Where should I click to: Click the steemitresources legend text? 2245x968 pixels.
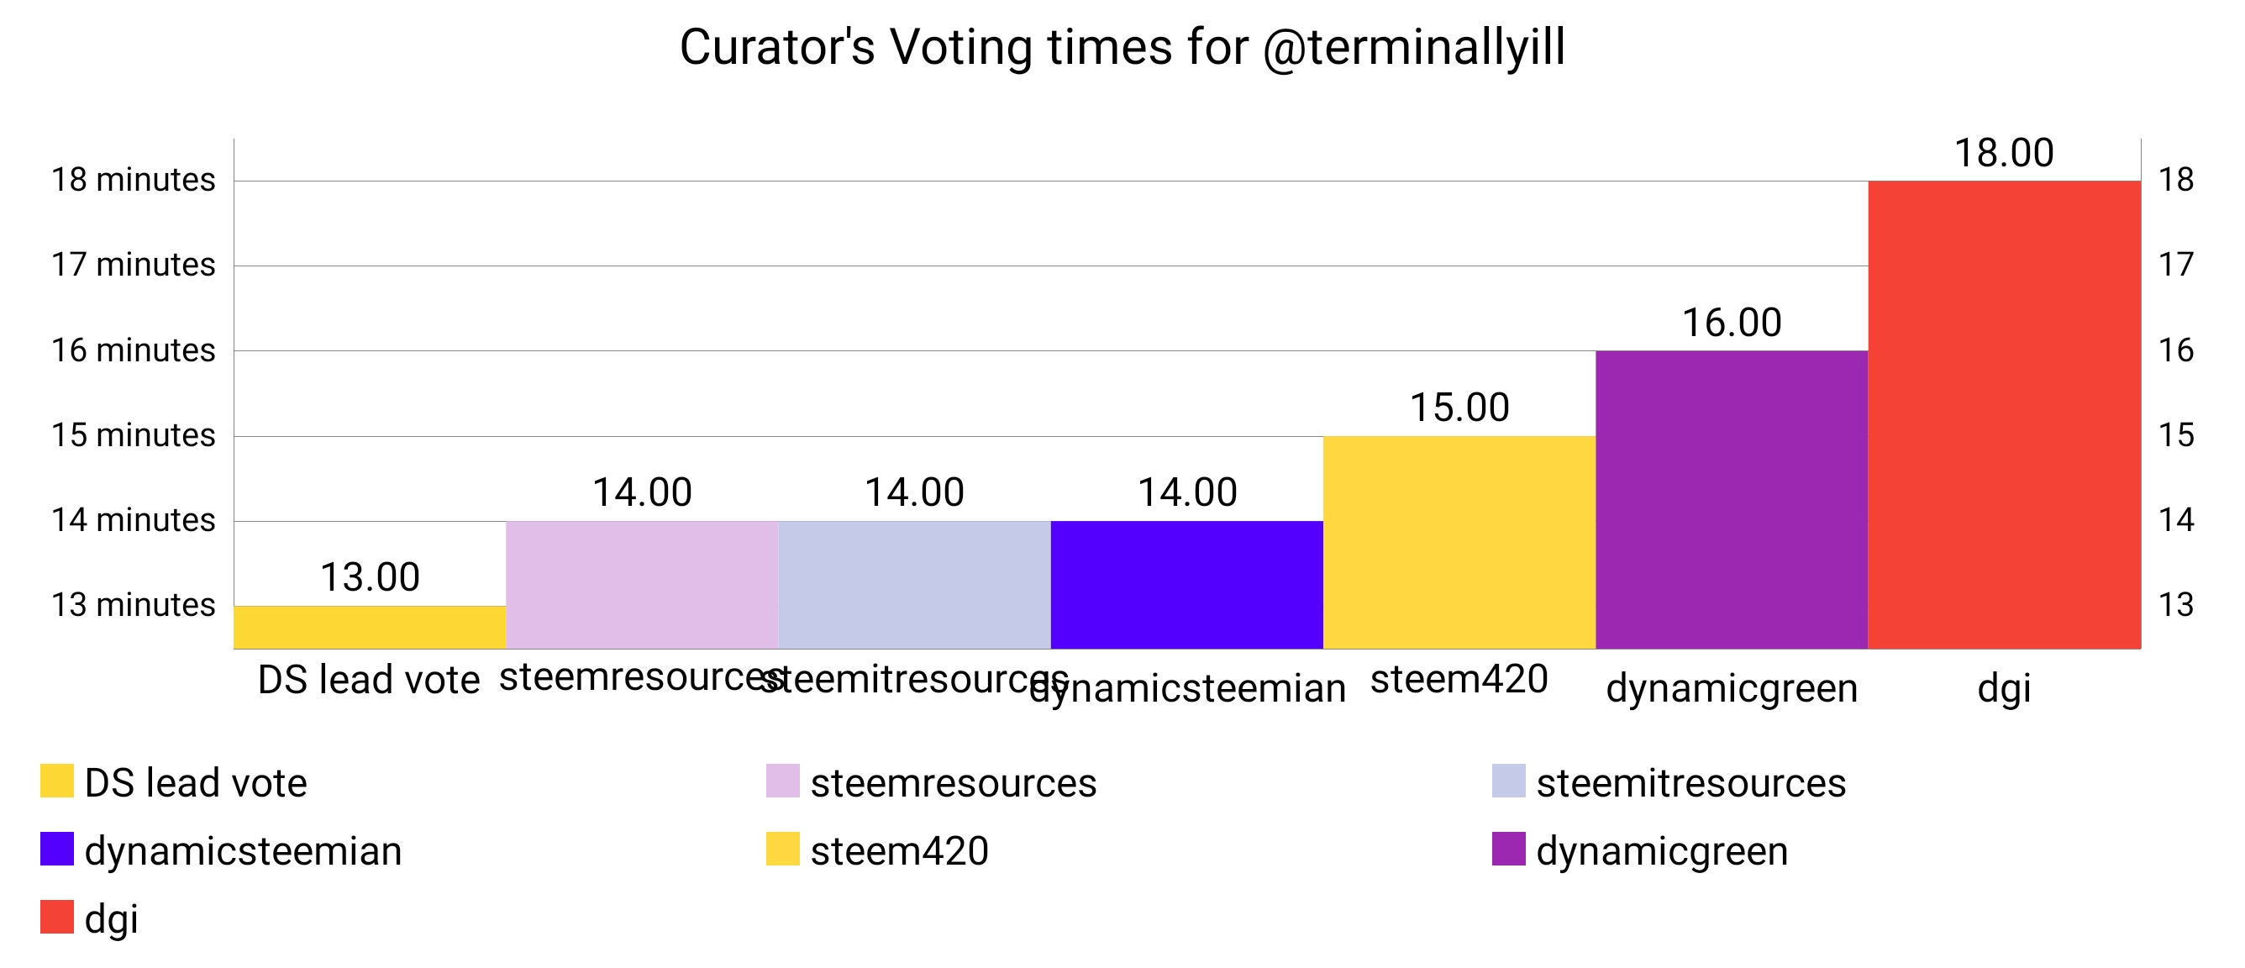coord(1690,782)
